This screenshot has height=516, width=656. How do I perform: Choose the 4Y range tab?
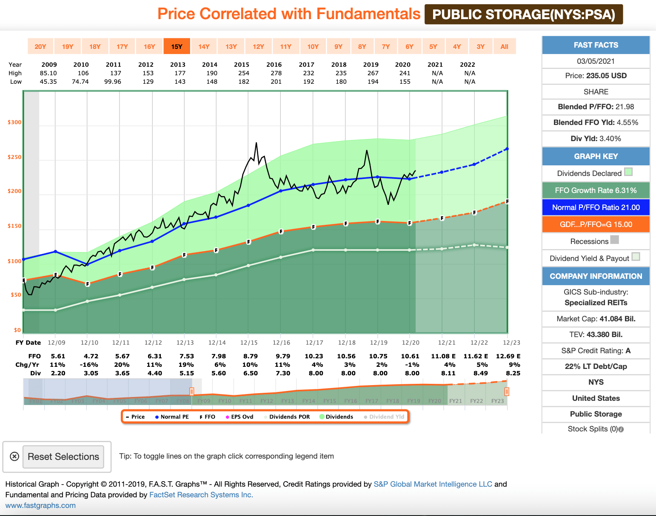coord(457,46)
